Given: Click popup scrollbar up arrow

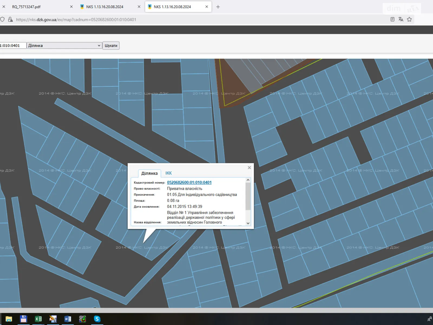Looking at the screenshot, I should pos(248,180).
